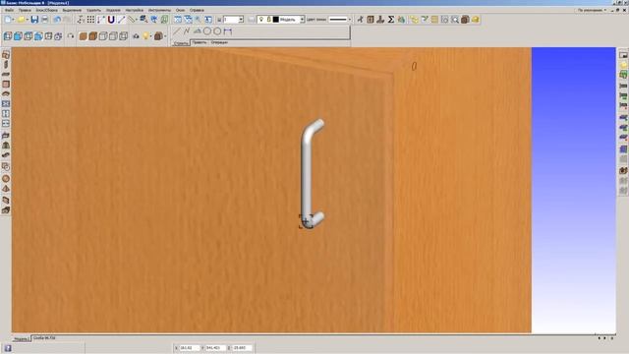The image size is (629, 354).
Task: Create a new document
Action: (8, 20)
